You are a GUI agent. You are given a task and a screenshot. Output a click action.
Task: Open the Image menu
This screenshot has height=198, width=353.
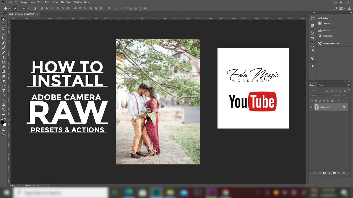pyautogui.click(x=24, y=2)
